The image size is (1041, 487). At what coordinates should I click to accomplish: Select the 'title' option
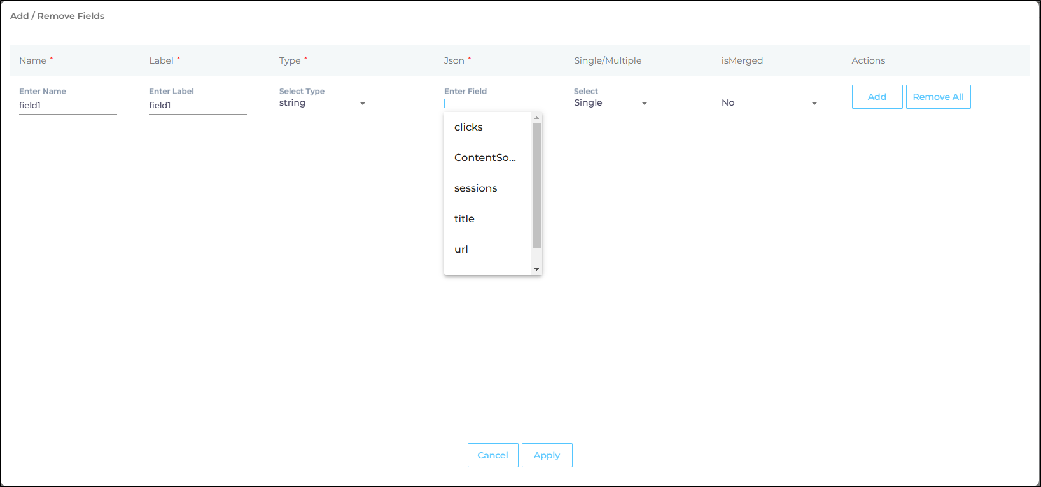click(x=465, y=219)
